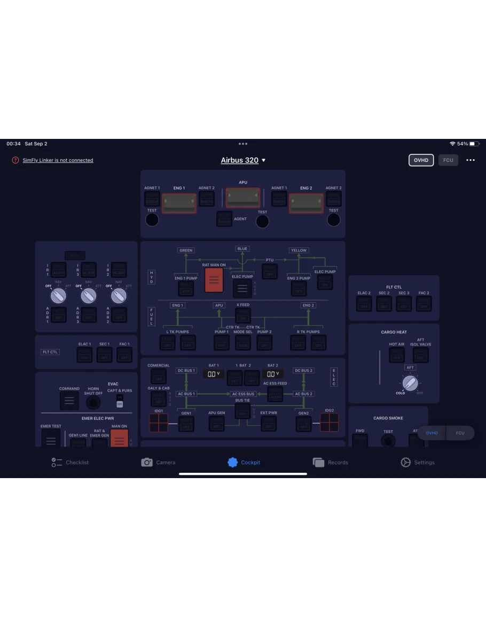Disconnect the IDG1 guarded switch
486x617 pixels.
click(159, 423)
